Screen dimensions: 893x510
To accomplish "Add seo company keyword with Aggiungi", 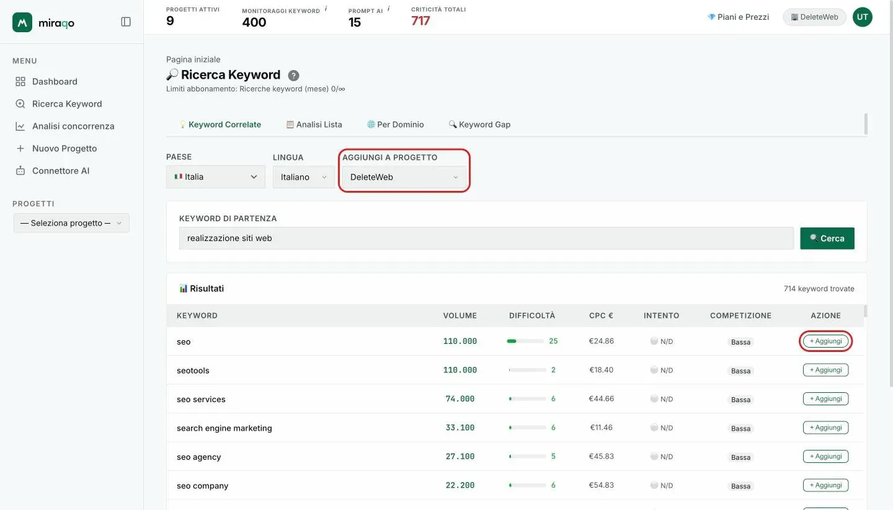I will coord(825,485).
